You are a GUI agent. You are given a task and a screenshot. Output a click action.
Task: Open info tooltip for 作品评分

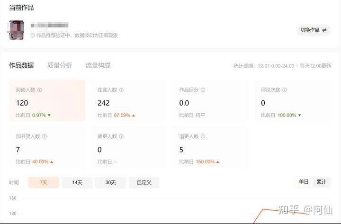203,90
